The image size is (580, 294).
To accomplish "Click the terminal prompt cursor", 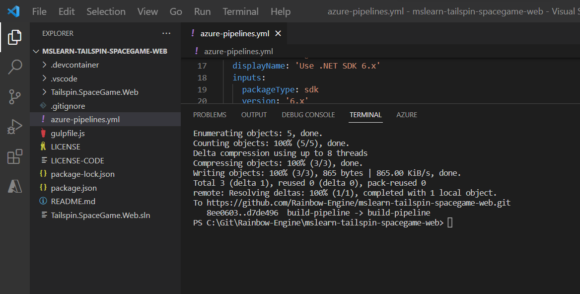I will (x=450, y=222).
